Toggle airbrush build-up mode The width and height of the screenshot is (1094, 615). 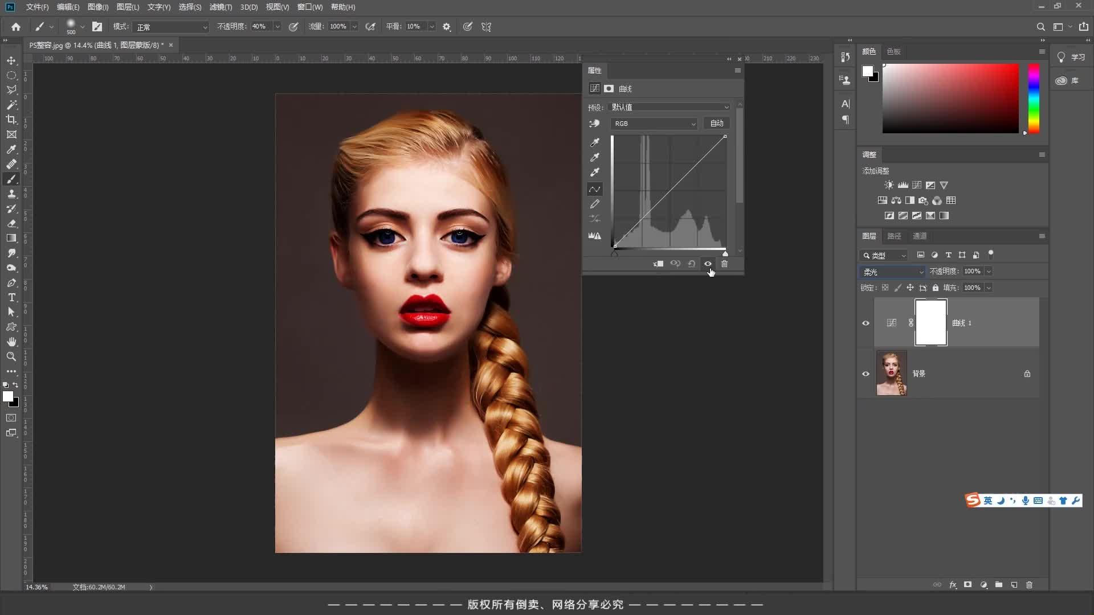(370, 27)
